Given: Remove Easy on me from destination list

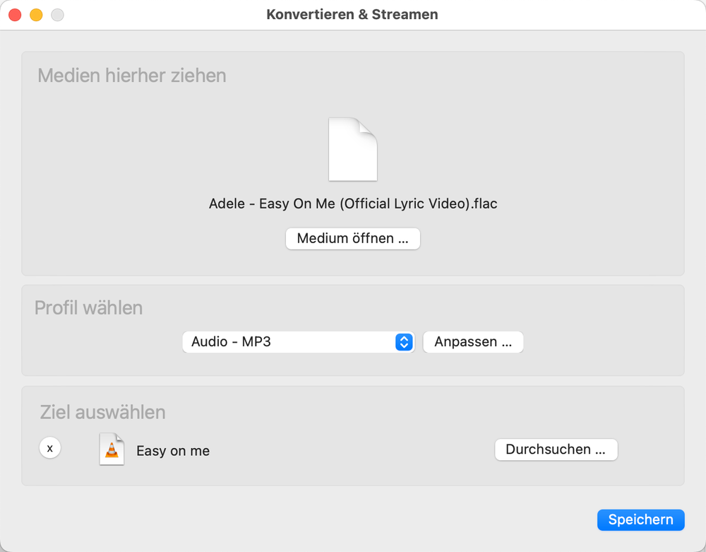Looking at the screenshot, I should point(49,447).
